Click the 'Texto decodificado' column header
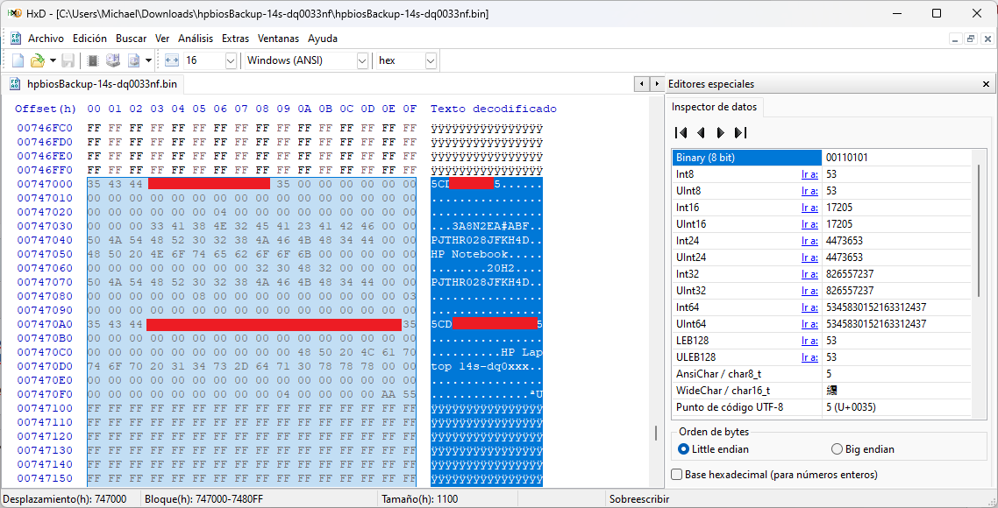998x508 pixels. [x=493, y=109]
